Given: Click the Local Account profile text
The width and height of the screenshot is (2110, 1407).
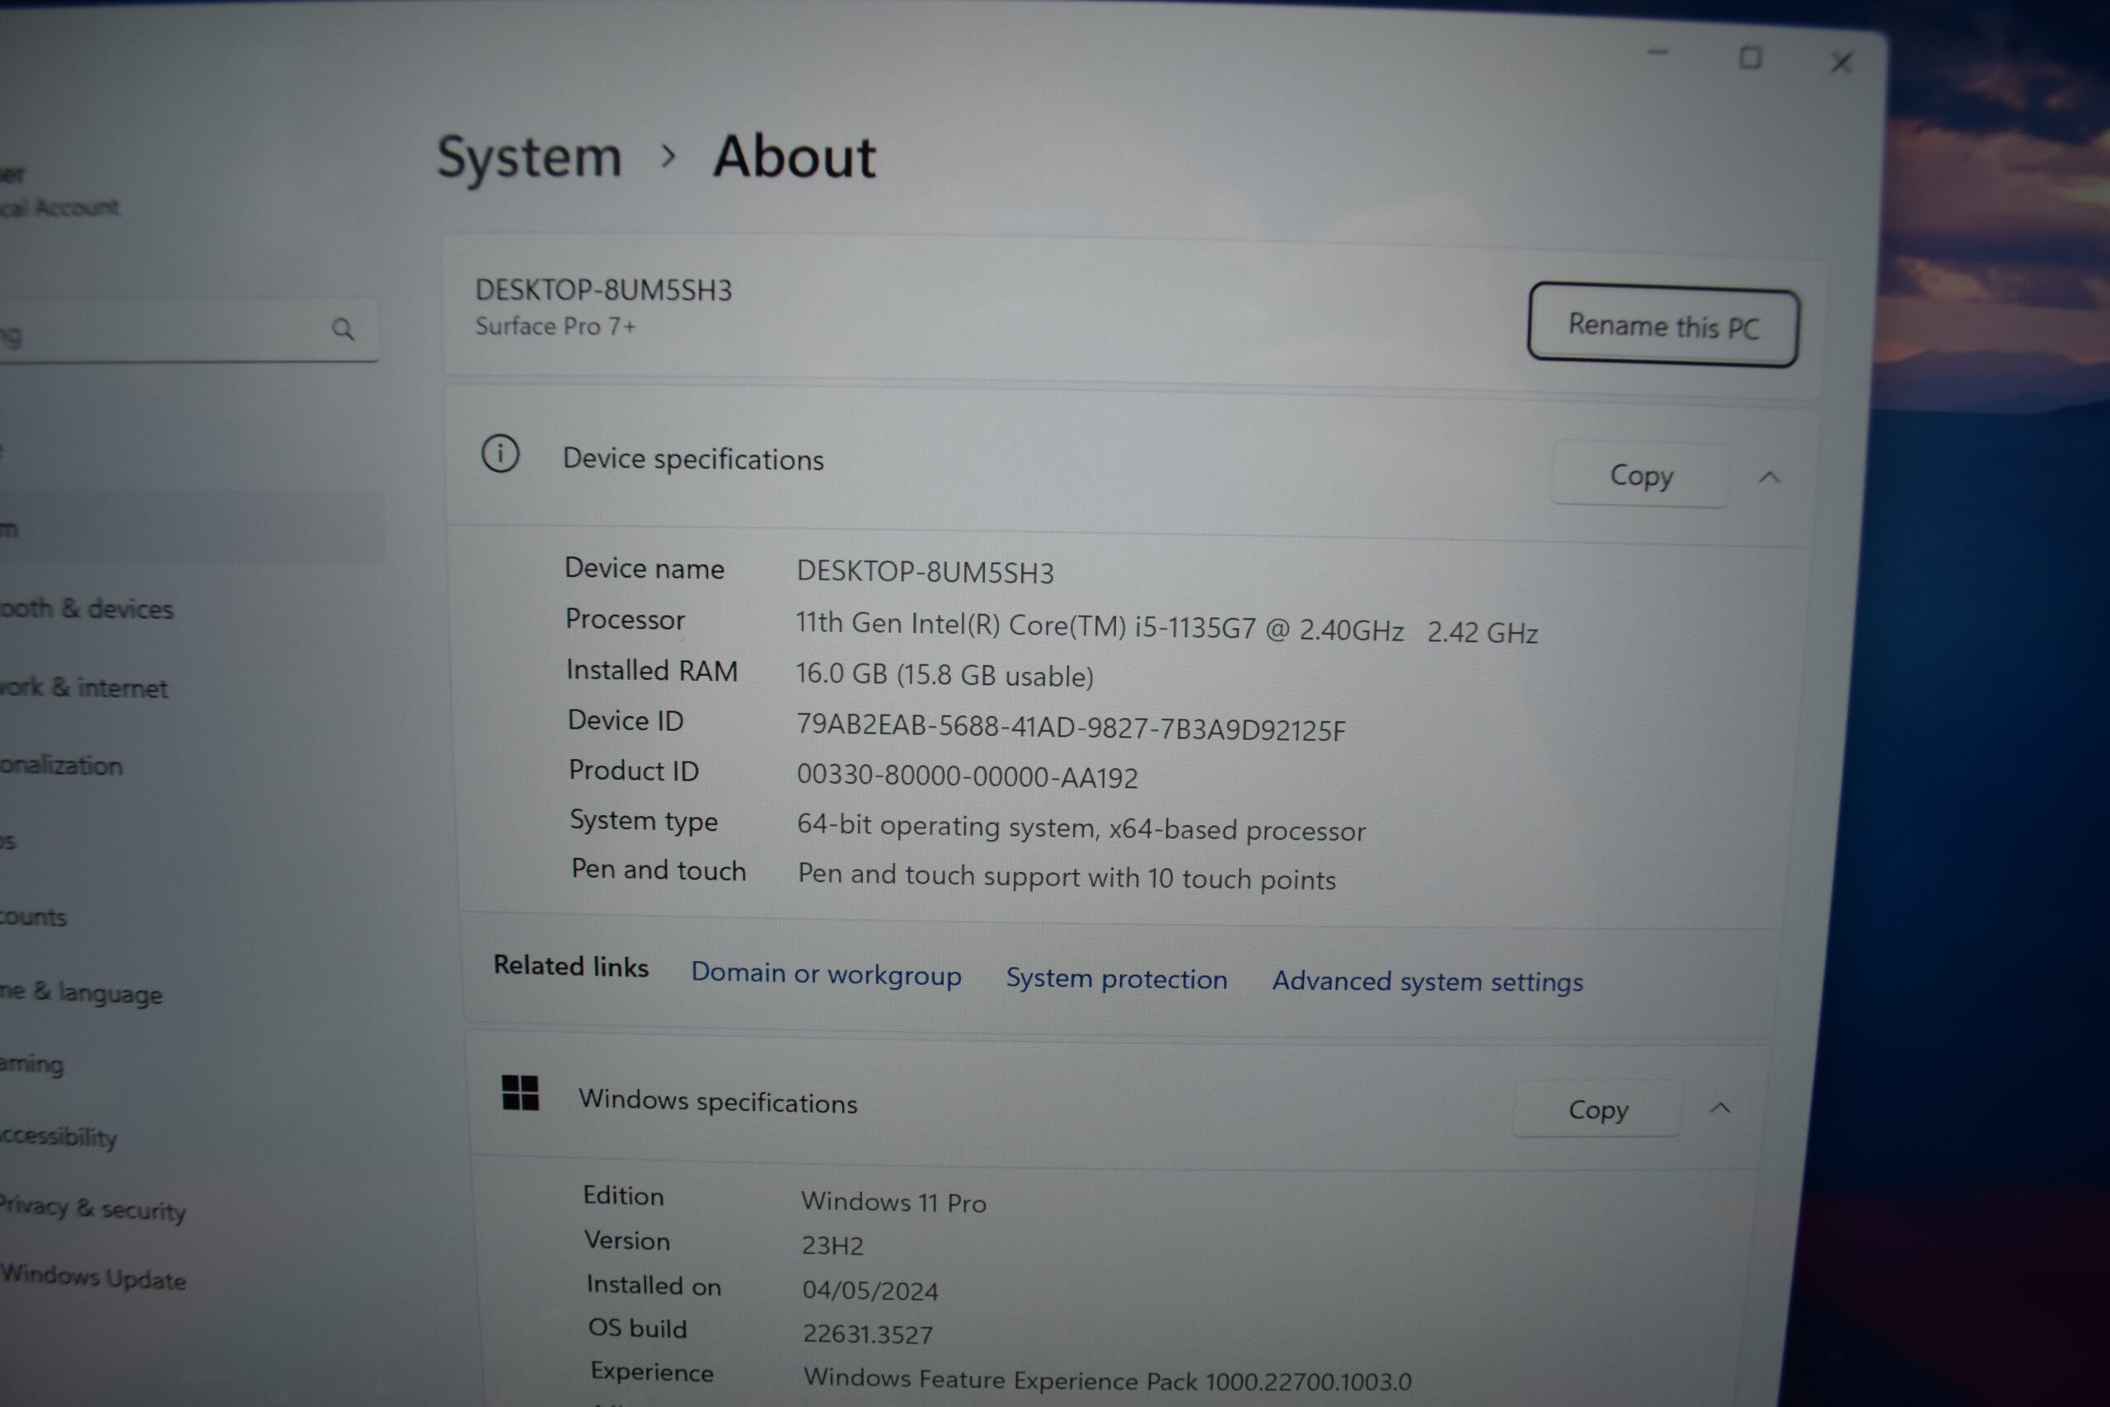Looking at the screenshot, I should click(x=59, y=207).
